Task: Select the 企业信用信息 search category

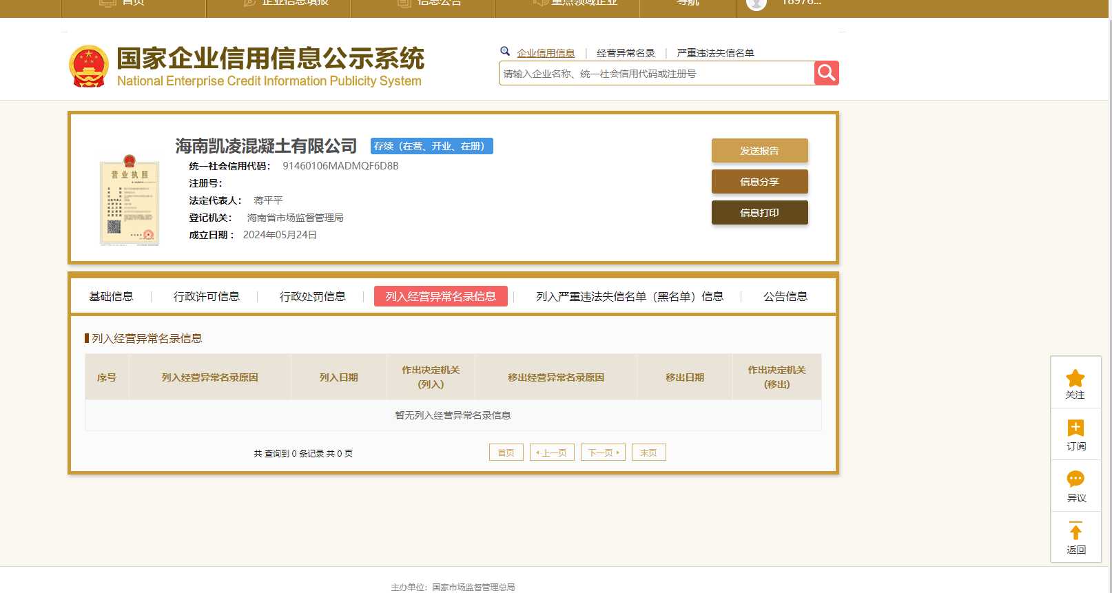Action: 546,53
